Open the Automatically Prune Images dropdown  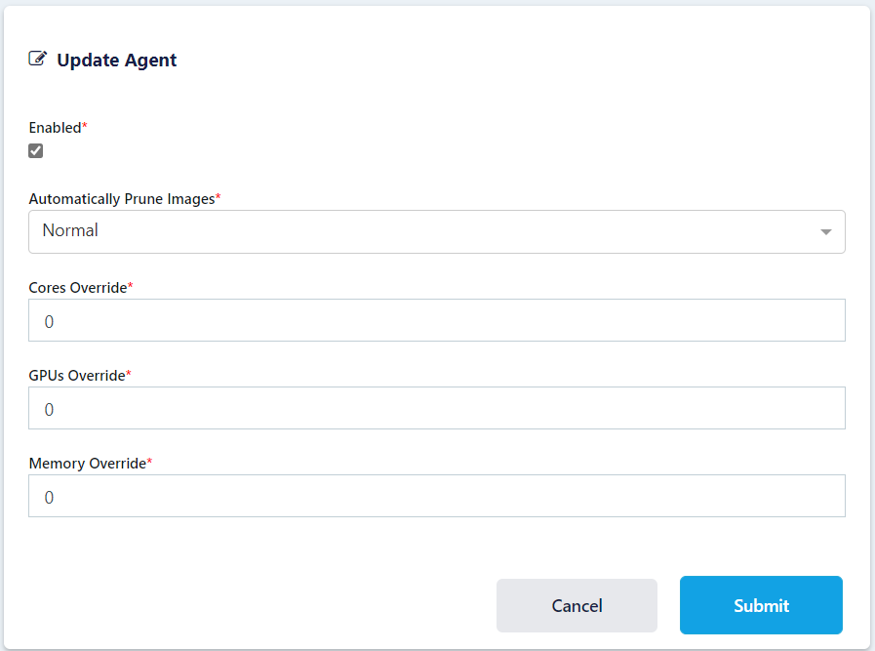(437, 231)
